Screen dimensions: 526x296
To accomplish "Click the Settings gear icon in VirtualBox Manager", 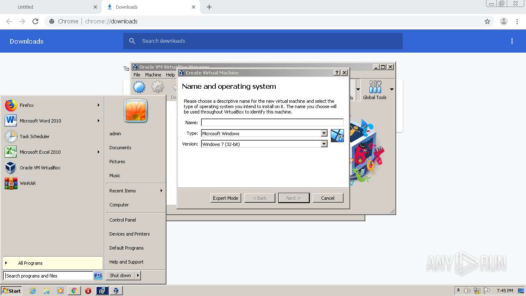I will [x=158, y=87].
